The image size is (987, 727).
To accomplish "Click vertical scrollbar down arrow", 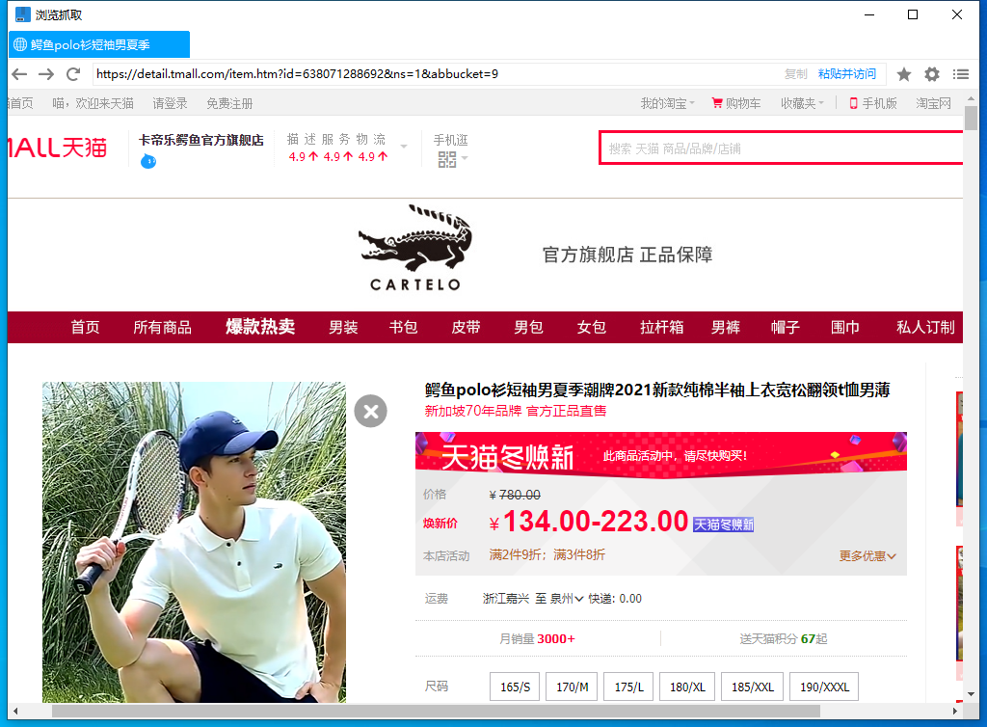I will pyautogui.click(x=972, y=694).
